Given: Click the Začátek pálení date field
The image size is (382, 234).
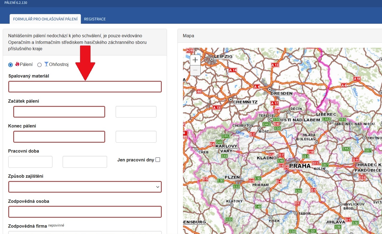Looking at the screenshot, I should (59, 112).
